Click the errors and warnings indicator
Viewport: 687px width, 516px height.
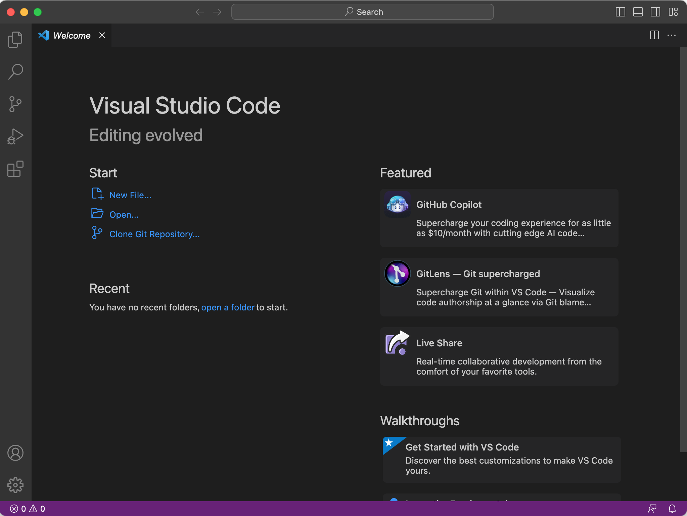coord(27,509)
